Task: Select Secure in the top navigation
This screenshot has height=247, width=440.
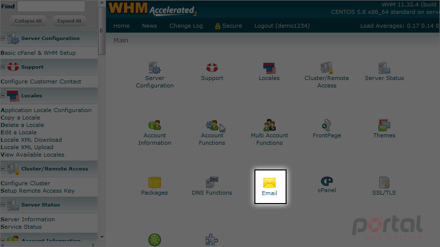Action: [x=232, y=26]
